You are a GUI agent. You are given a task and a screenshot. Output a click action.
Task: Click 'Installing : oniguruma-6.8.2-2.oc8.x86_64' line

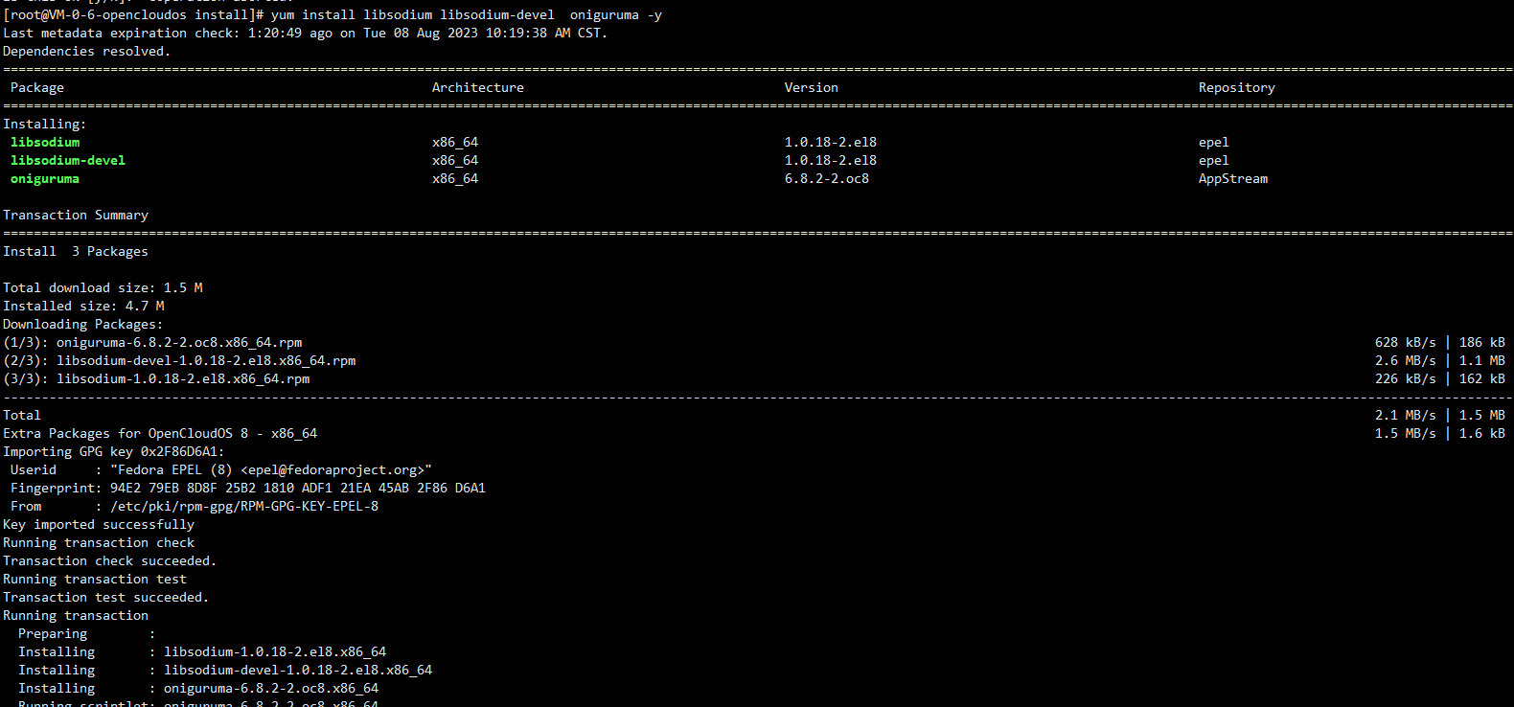[198, 689]
